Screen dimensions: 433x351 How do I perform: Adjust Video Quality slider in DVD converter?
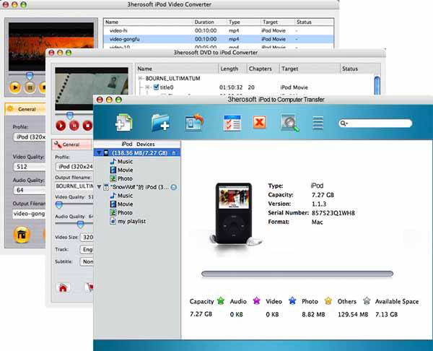pos(59,205)
